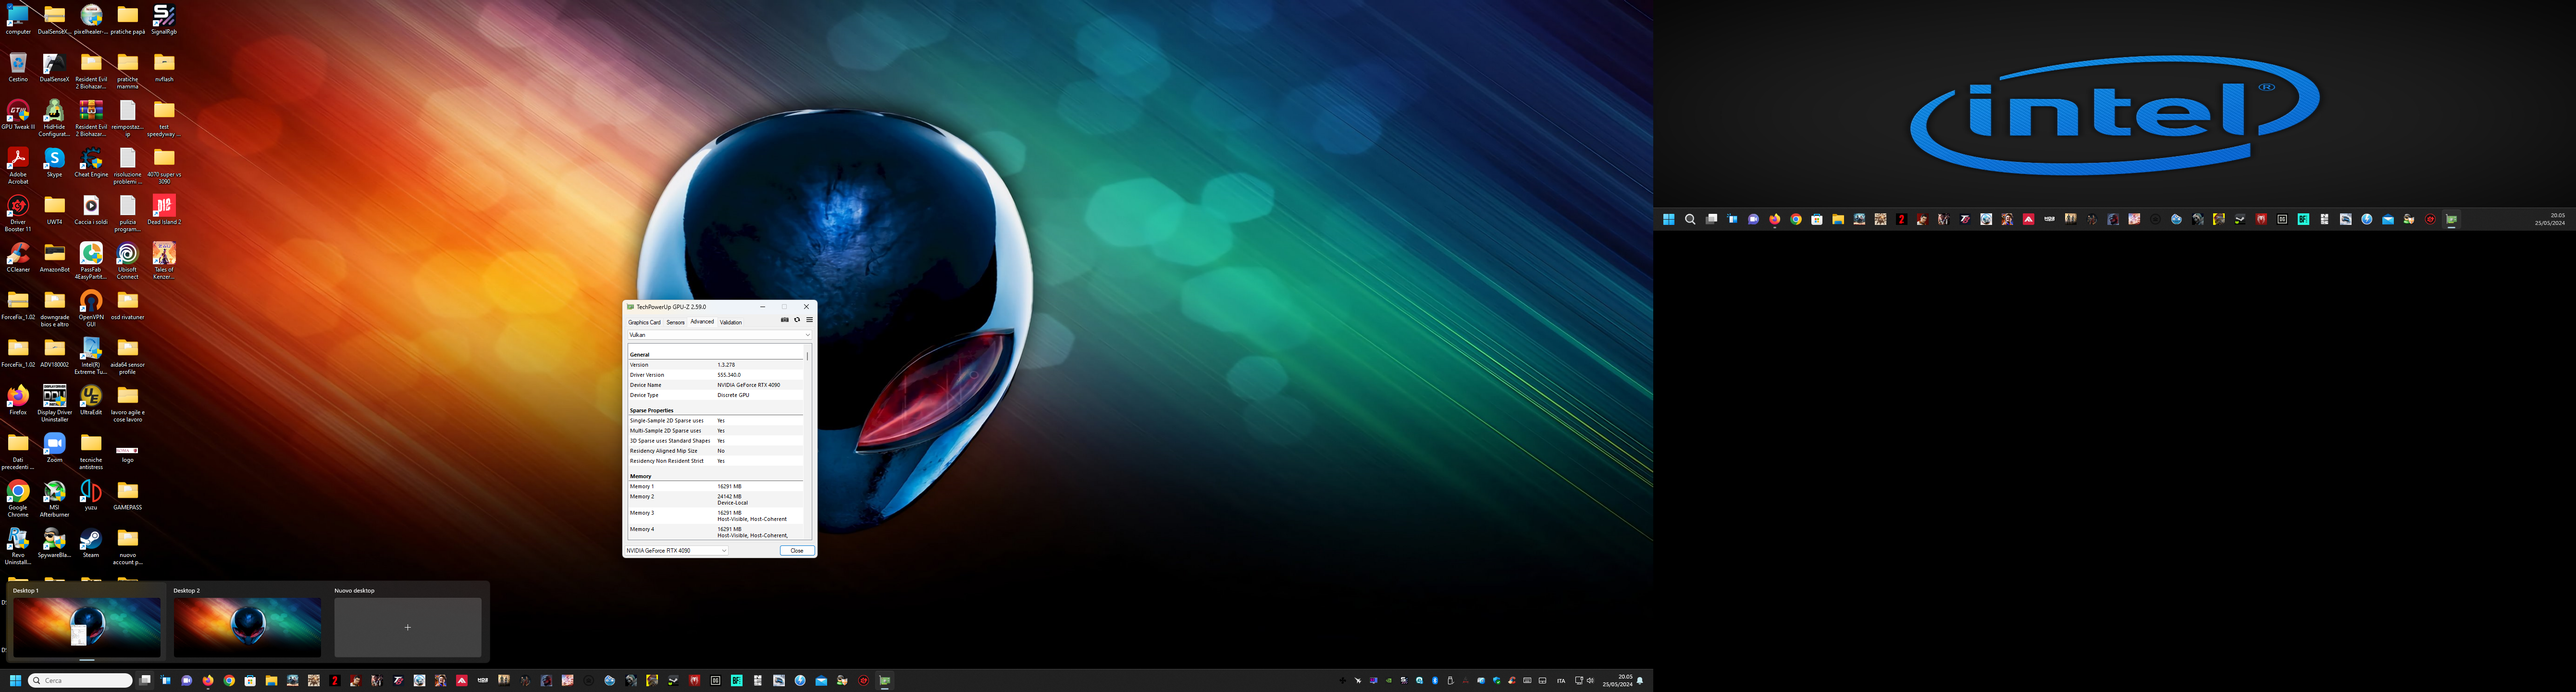Screen dimensions: 2576x692
Task: Click the Task View button on main taskbar
Action: [145, 681]
